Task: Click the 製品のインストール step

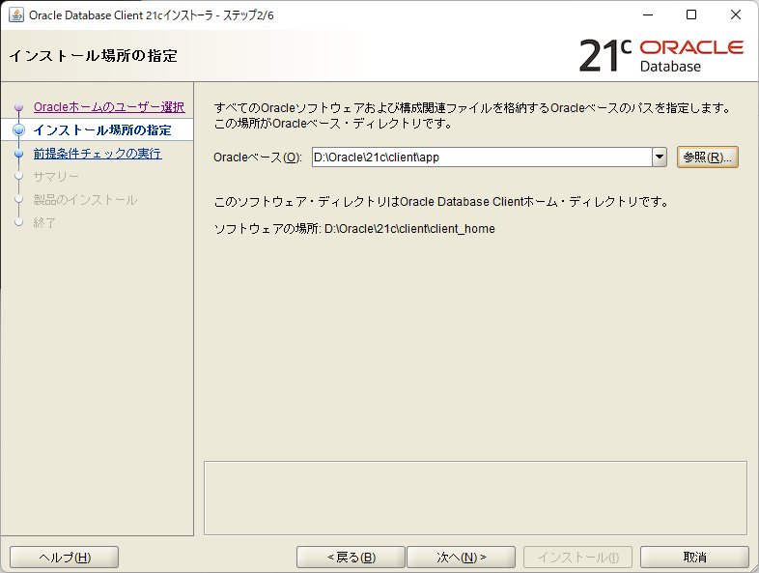Action: (x=85, y=200)
